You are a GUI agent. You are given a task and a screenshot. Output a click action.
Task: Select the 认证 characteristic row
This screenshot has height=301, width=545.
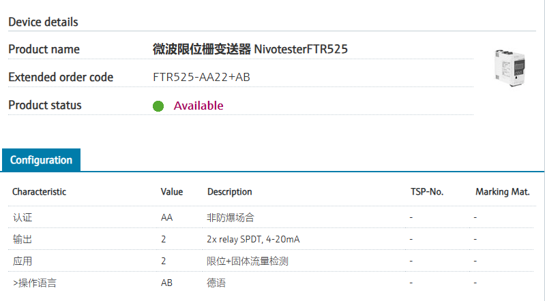pyautogui.click(x=23, y=218)
